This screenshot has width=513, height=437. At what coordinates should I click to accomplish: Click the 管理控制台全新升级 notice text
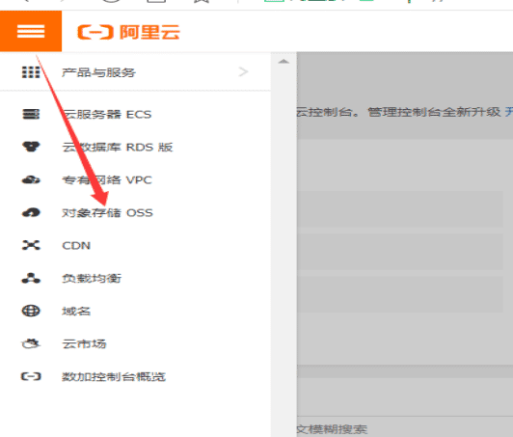434,112
